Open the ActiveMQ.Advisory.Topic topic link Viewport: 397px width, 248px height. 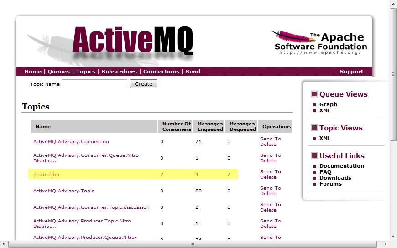64,191
